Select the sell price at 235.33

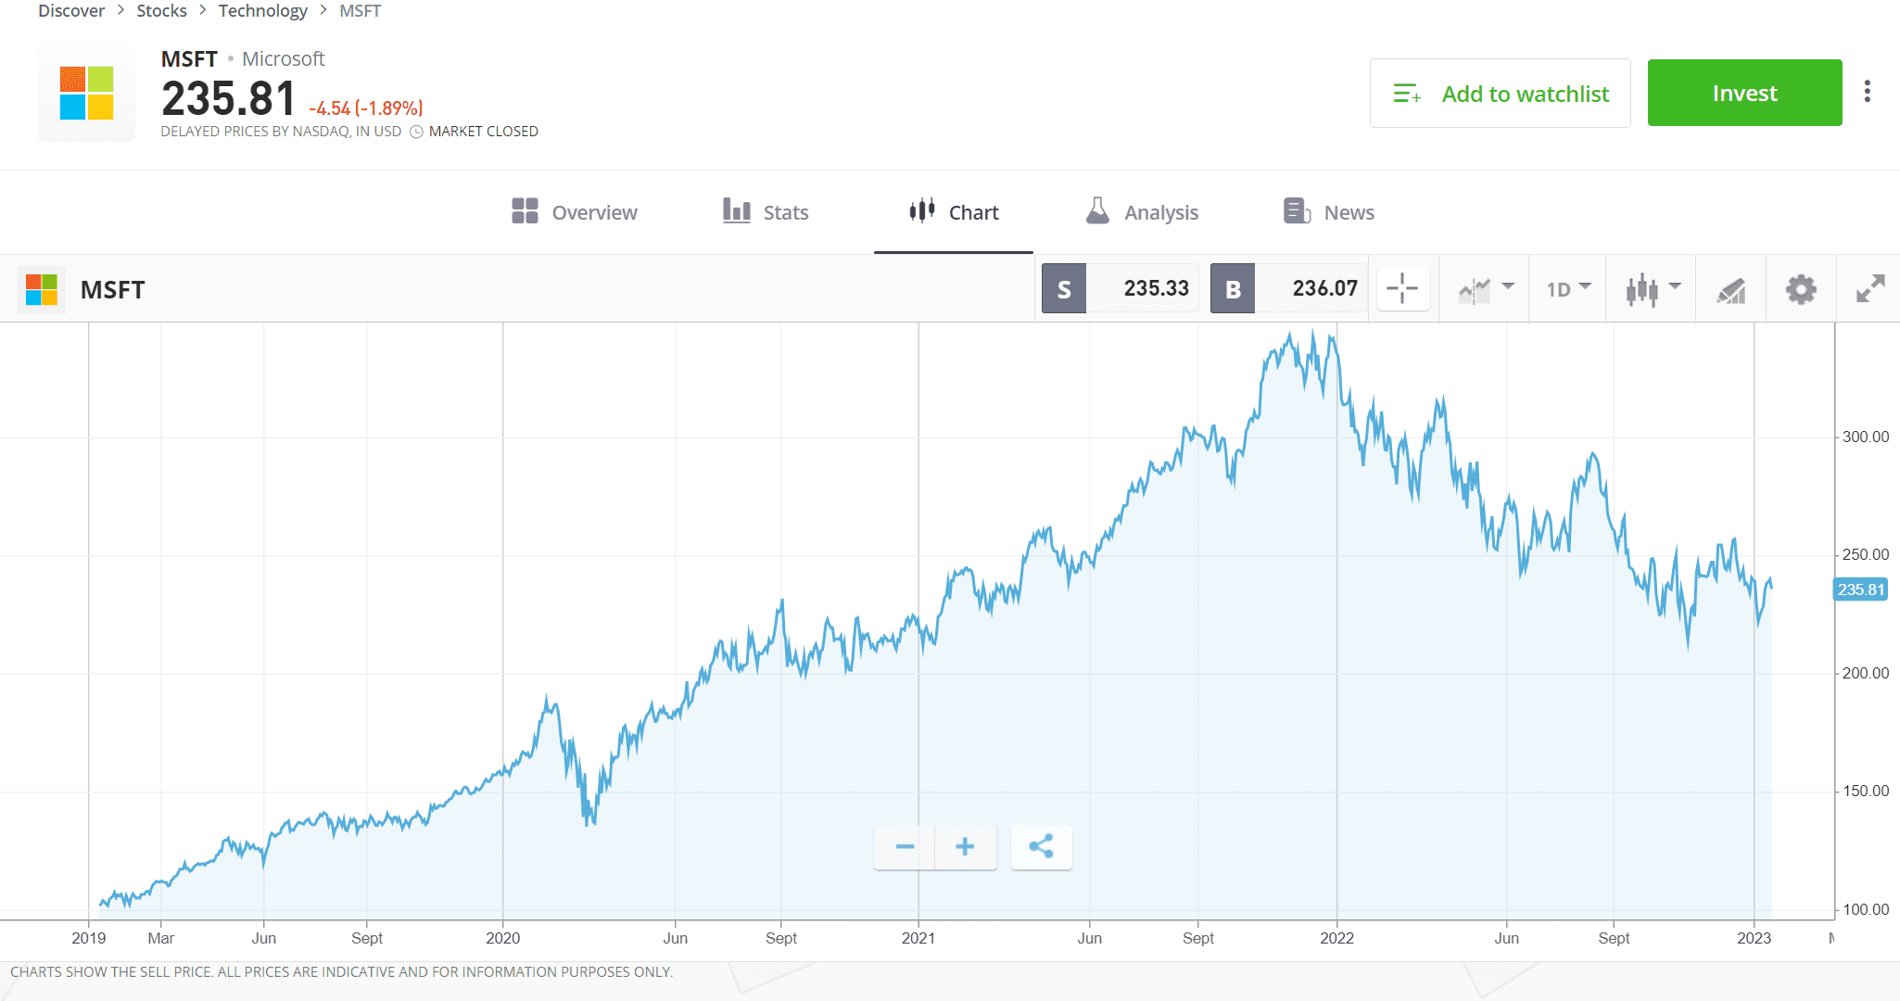coord(1119,288)
